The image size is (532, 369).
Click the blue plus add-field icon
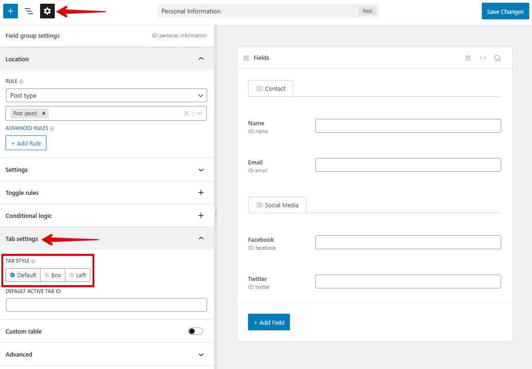coord(11,11)
